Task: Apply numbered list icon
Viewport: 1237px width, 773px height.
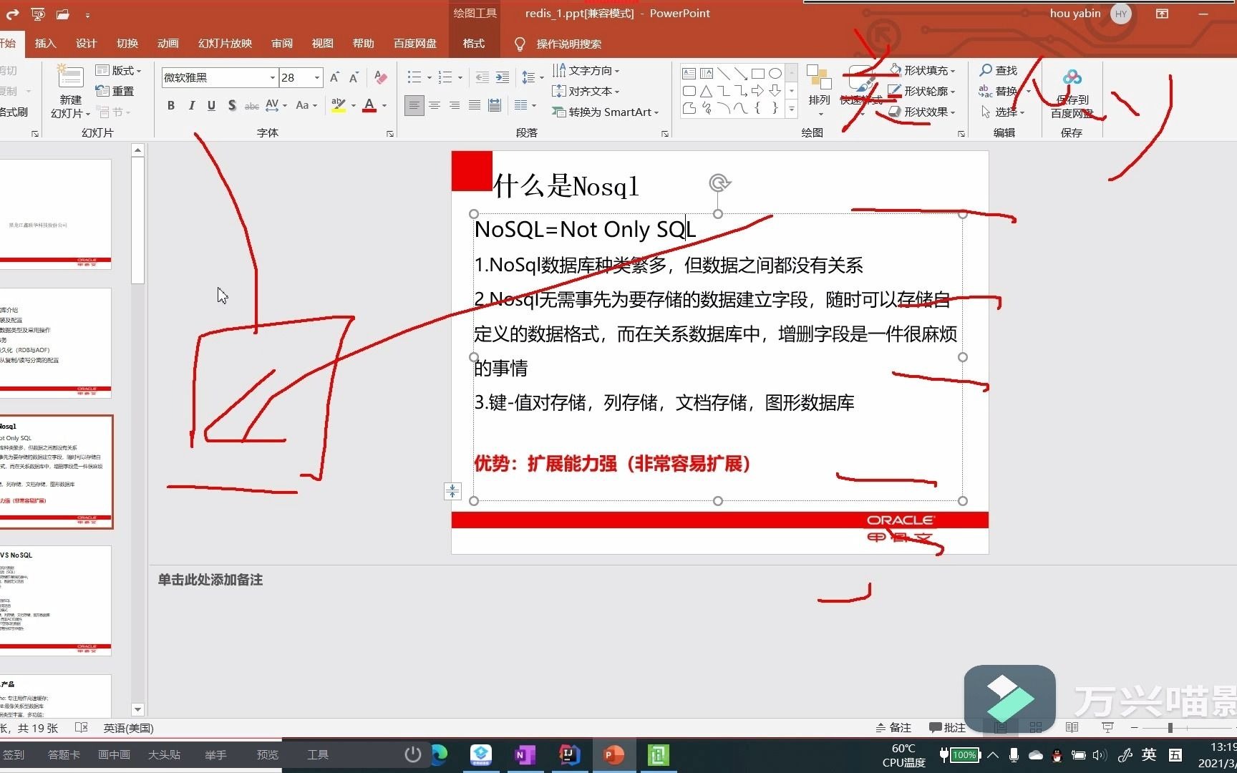Action: (x=445, y=77)
